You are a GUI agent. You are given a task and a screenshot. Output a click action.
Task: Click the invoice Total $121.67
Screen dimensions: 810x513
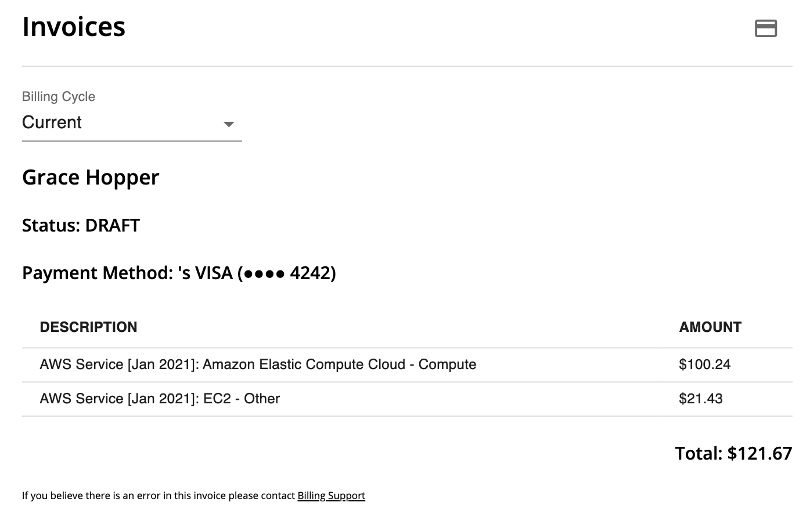[x=733, y=453]
